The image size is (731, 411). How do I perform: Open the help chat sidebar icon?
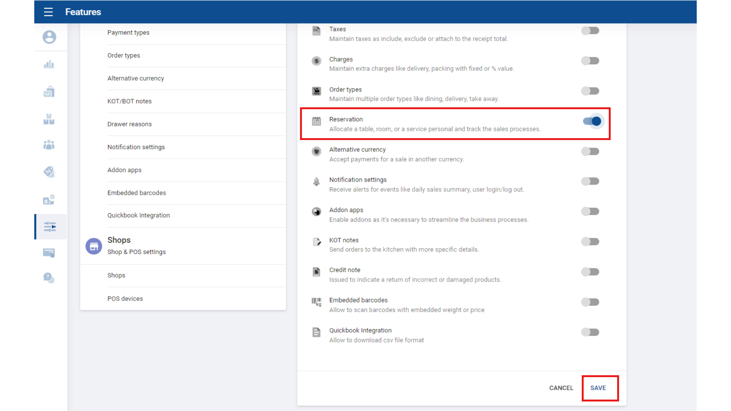tap(49, 278)
